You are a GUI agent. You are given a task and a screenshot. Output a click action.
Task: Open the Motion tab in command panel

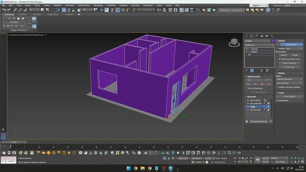[x=262, y=36]
